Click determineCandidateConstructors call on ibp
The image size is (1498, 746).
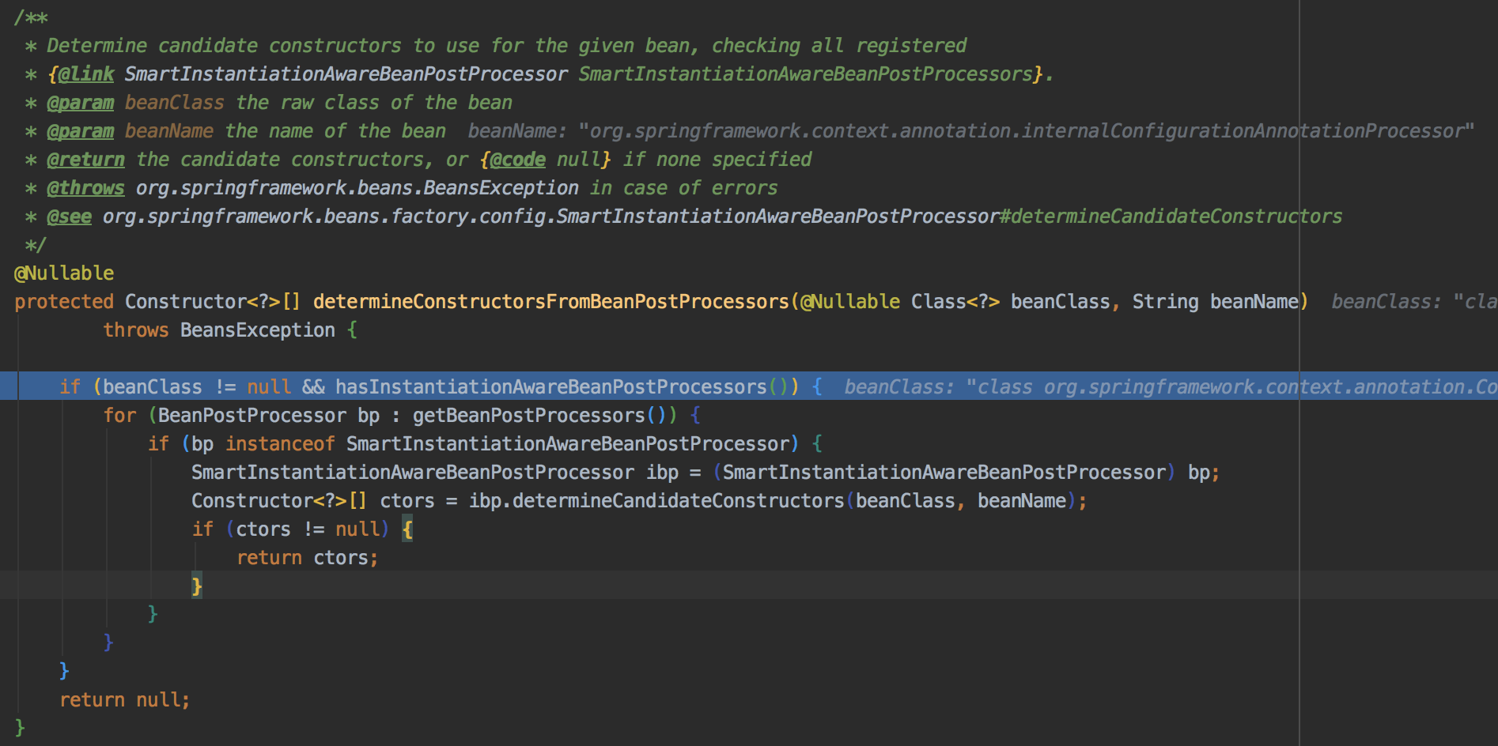tap(679, 501)
